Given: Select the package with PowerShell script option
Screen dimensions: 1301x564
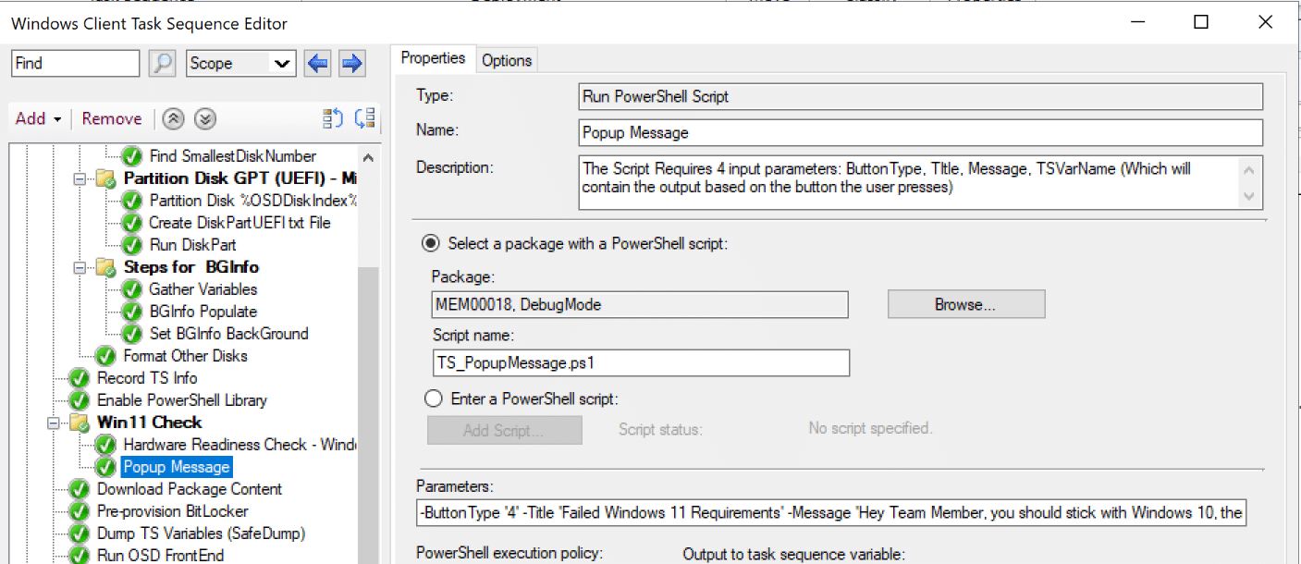Looking at the screenshot, I should (431, 244).
